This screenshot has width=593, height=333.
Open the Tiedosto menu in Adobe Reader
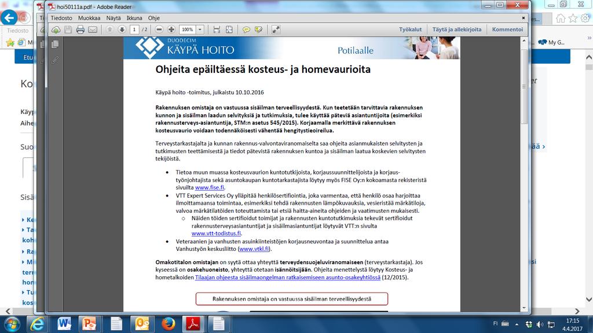click(61, 18)
